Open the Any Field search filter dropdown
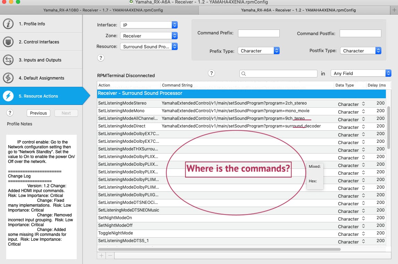The height and width of the screenshot is (264, 398). (x=361, y=73)
